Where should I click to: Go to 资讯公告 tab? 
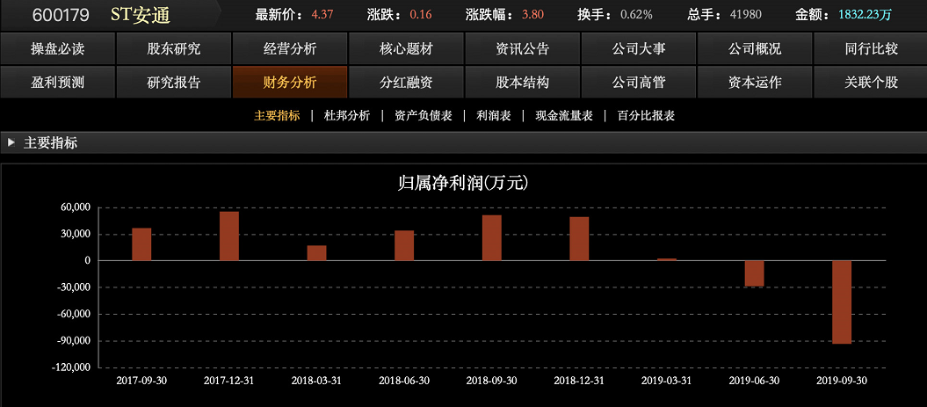[522, 49]
